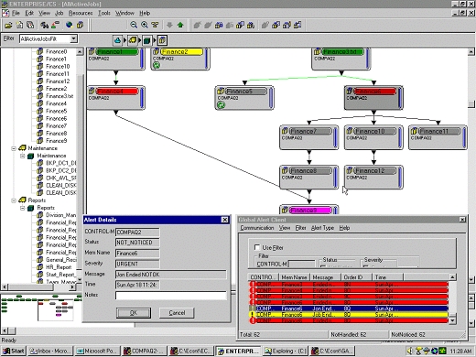
Task: Click the job icon on Finance6 node
Action: [x=350, y=91]
